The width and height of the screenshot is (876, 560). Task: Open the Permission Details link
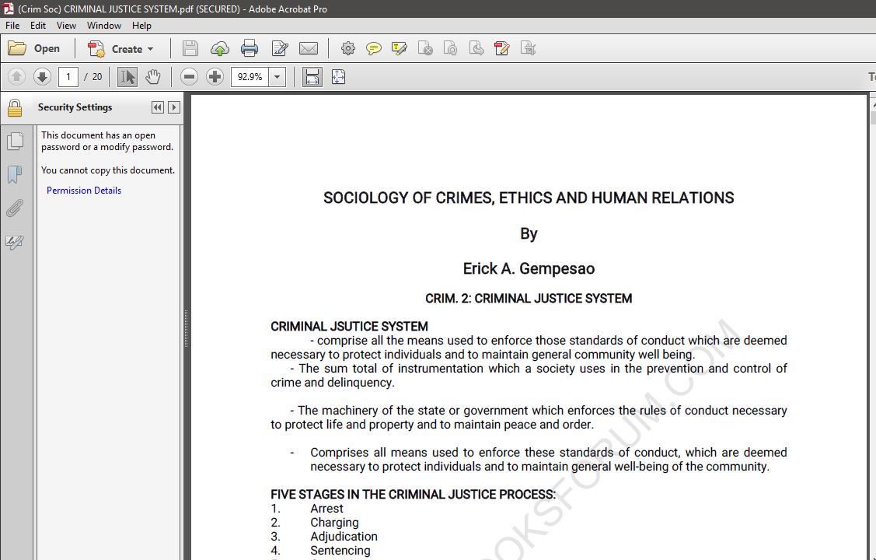(84, 191)
